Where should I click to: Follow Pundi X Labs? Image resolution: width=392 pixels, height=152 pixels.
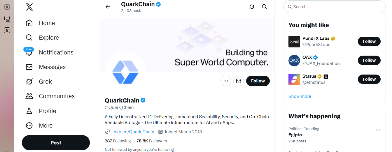369,41
